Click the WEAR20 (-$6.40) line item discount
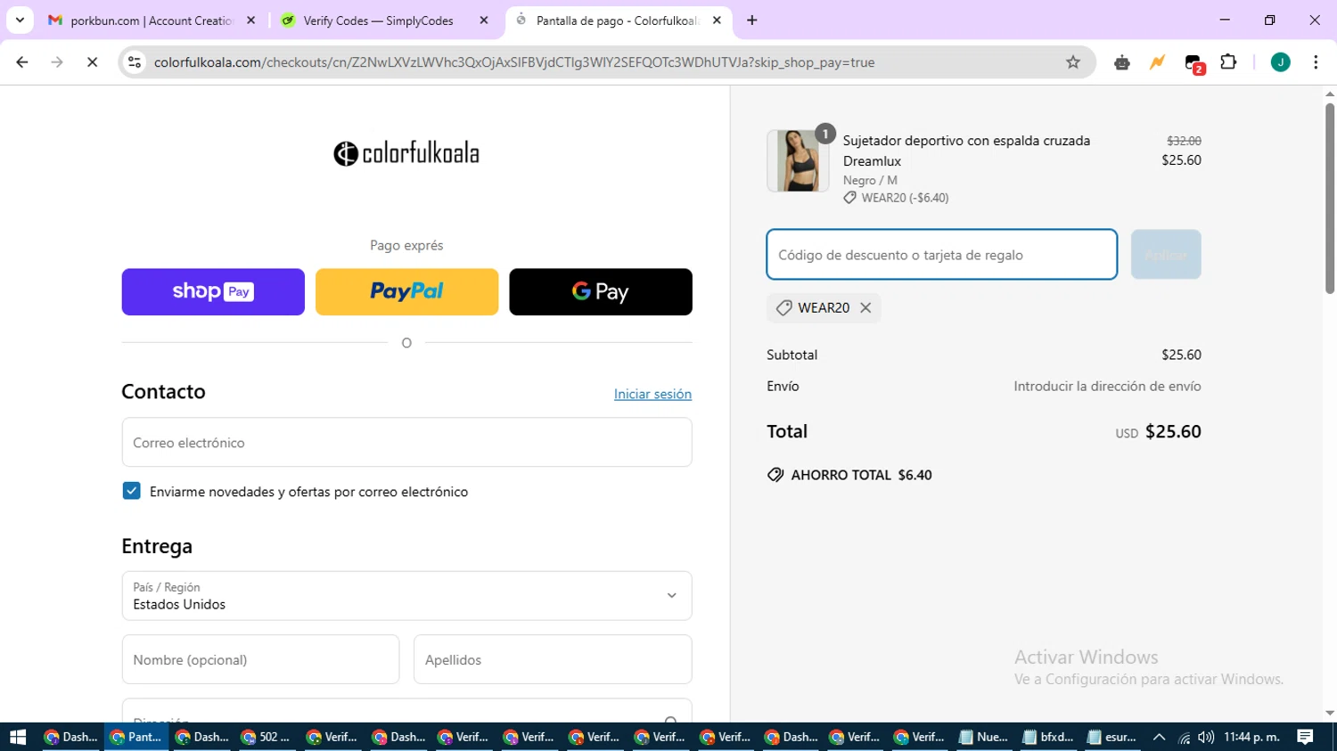Viewport: 1337px width, 751px height. pyautogui.click(x=896, y=198)
